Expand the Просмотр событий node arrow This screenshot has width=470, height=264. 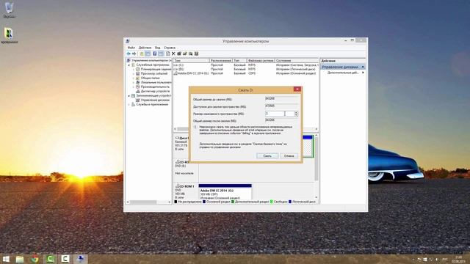[x=134, y=73]
